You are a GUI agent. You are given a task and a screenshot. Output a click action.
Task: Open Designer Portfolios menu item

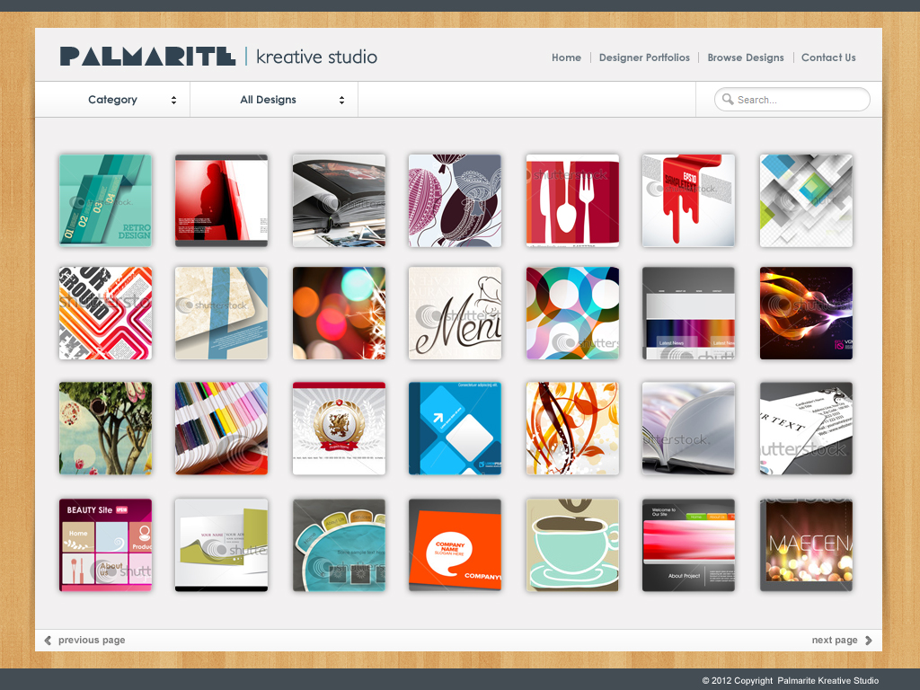pos(644,57)
